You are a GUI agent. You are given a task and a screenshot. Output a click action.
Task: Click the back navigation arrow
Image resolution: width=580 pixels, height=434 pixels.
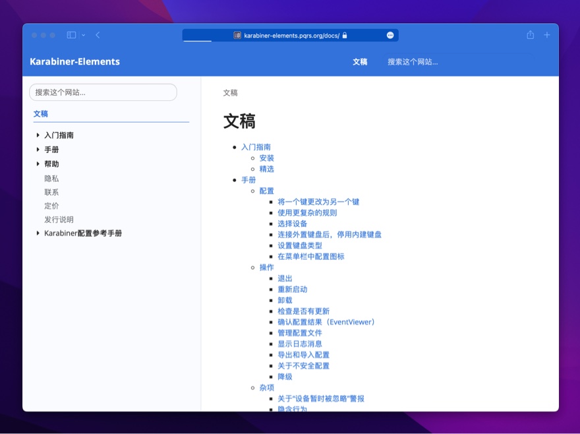click(x=98, y=35)
